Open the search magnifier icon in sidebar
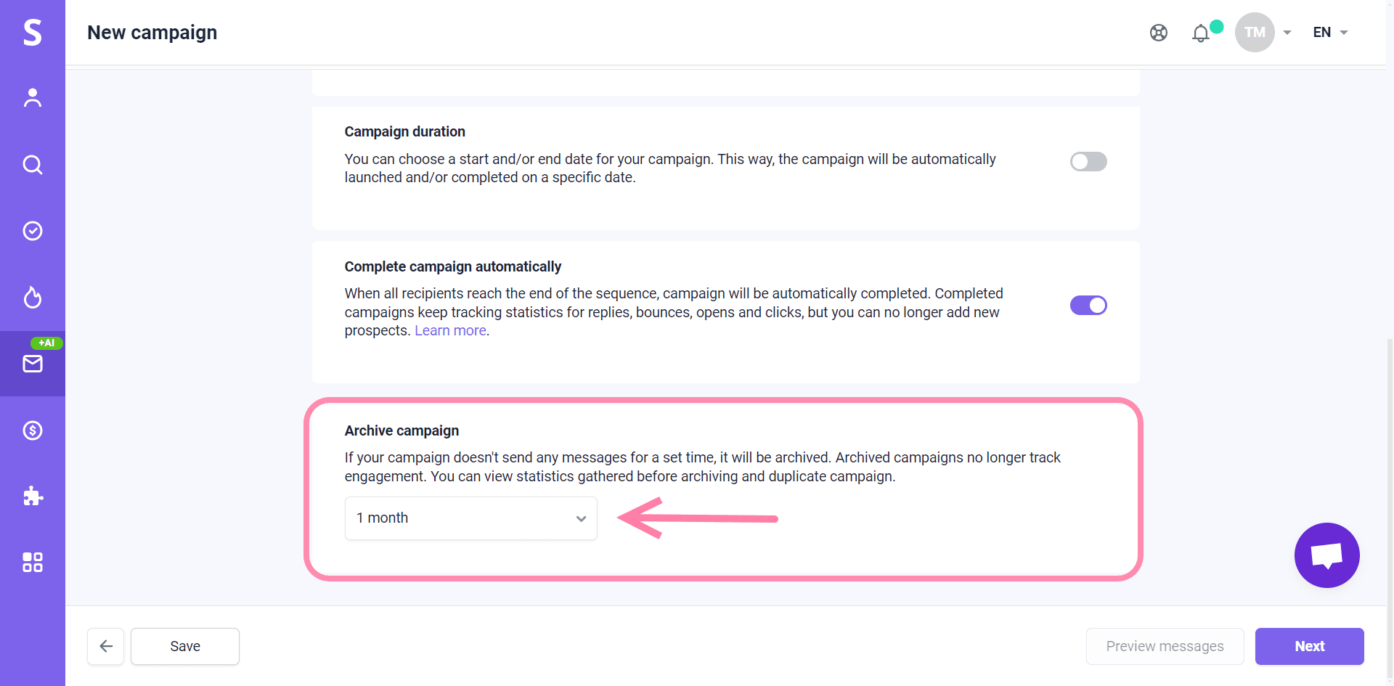Screen dimensions: 1394x686 33,165
